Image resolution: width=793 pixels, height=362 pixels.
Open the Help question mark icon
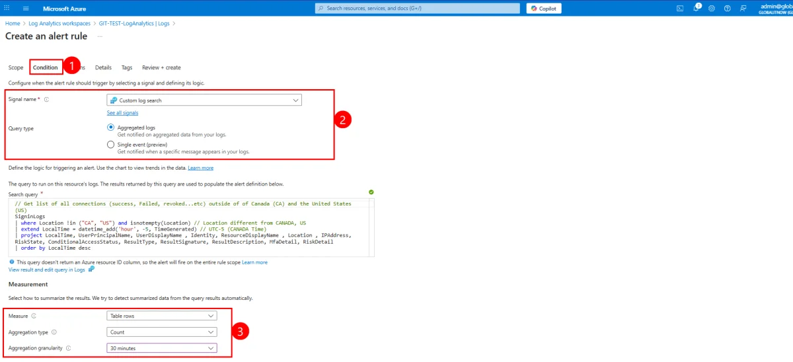pos(728,9)
